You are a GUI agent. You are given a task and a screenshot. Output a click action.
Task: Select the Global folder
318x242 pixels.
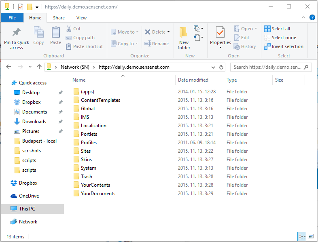pyautogui.click(x=88, y=109)
